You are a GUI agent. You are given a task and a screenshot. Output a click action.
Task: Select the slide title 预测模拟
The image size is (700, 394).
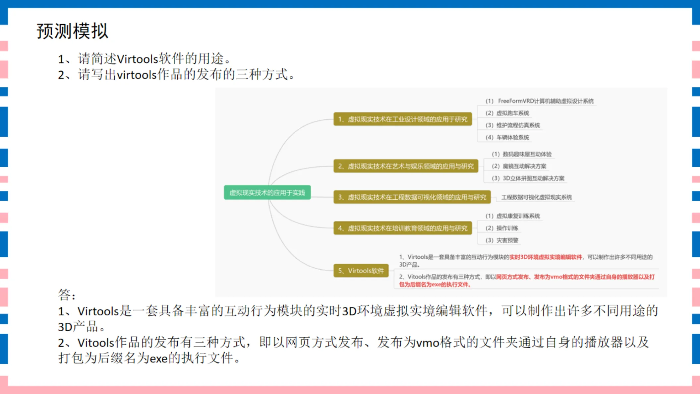click(x=72, y=31)
